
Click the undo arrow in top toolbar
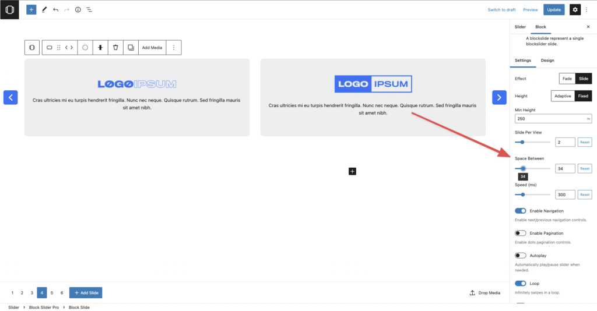(x=55, y=10)
